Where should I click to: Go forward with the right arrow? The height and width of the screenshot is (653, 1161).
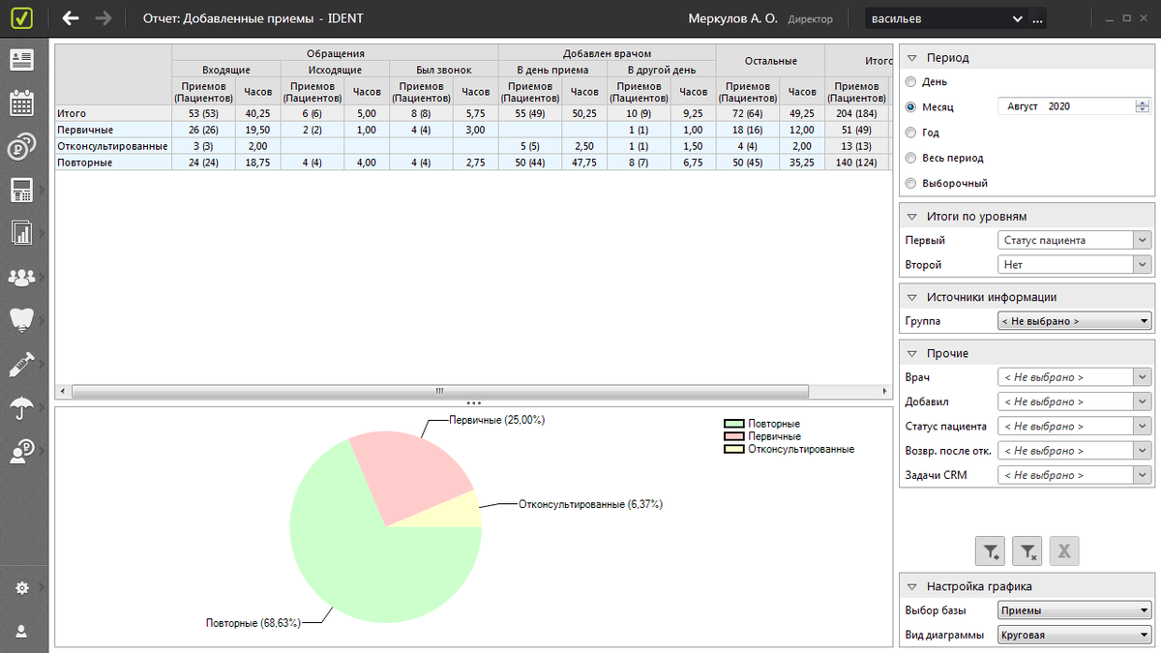pyautogui.click(x=104, y=18)
